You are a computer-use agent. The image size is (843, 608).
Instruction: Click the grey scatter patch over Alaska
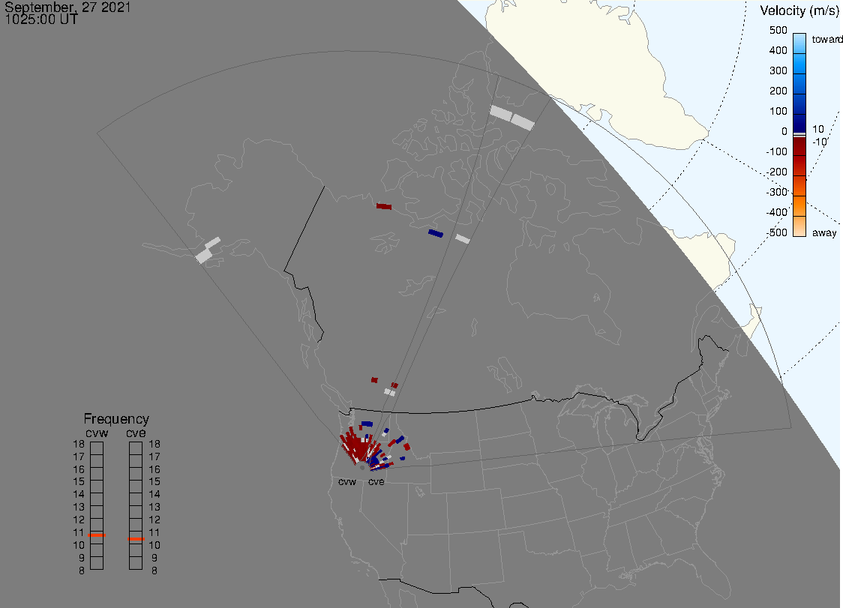[208, 250]
